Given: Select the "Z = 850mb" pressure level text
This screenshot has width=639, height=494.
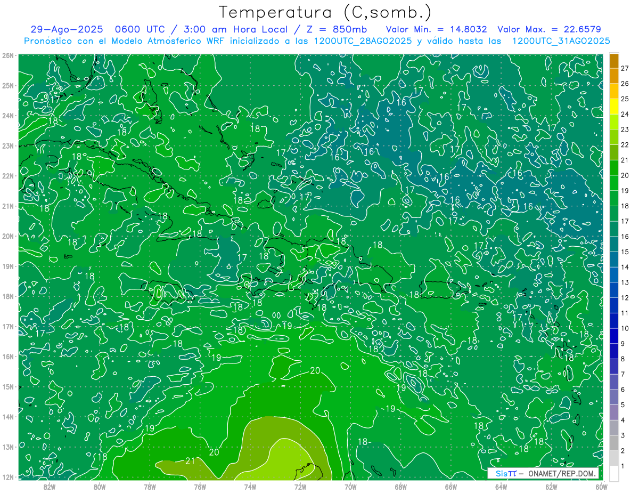Looking at the screenshot, I should 336,29.
